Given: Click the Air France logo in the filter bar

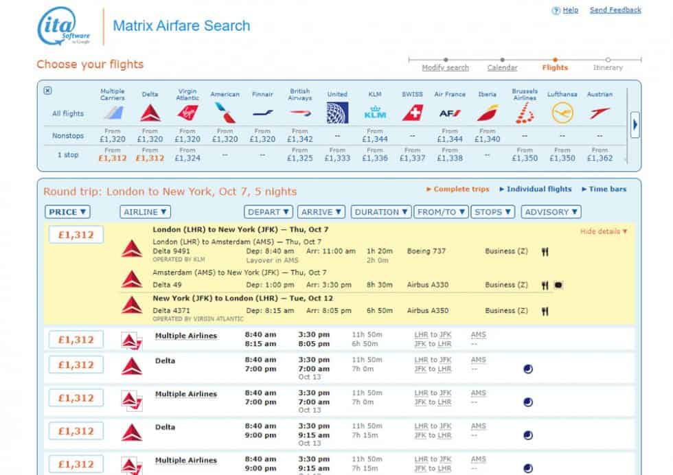Looking at the screenshot, I should [449, 112].
